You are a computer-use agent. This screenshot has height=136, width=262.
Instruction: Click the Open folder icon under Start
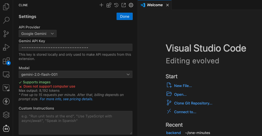(x=169, y=94)
